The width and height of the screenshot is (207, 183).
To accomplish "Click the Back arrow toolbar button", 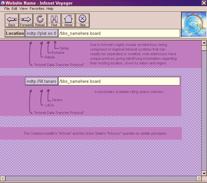I will pos(12,20).
